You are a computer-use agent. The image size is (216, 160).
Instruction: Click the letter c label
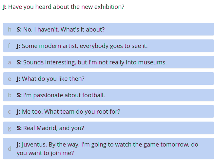pyautogui.click(x=10, y=112)
